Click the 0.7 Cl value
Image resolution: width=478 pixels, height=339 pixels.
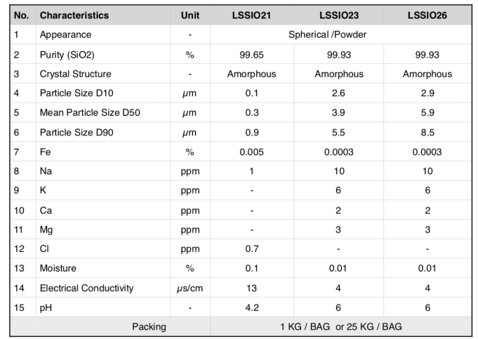[x=251, y=249]
